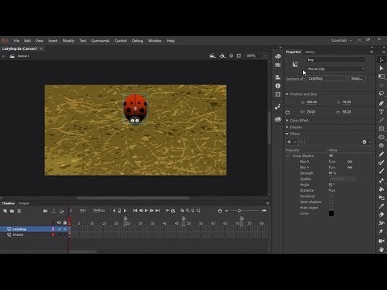Select the Oval tool
This screenshot has width=387, height=290.
point(381,137)
